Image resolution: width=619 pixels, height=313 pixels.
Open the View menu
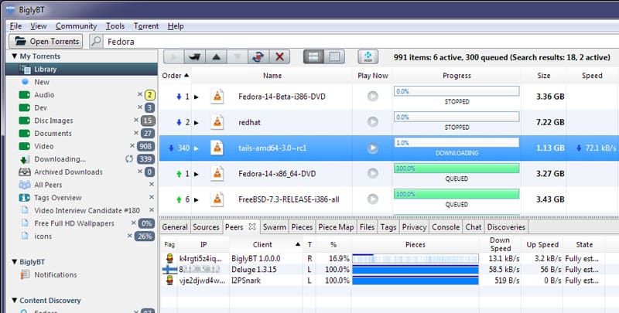38,26
